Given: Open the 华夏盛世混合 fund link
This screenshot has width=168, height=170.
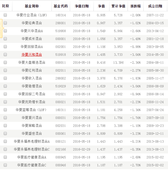Looking at the screenshot, I should 32,133.
